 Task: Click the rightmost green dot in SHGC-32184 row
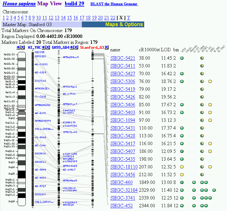tap(214, 190)
